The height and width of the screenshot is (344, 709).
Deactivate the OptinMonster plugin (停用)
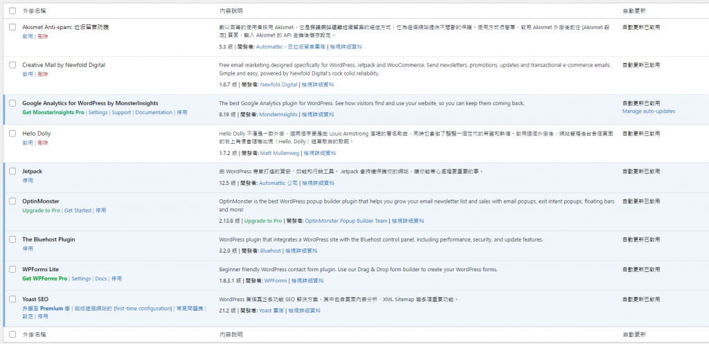pyautogui.click(x=101, y=210)
